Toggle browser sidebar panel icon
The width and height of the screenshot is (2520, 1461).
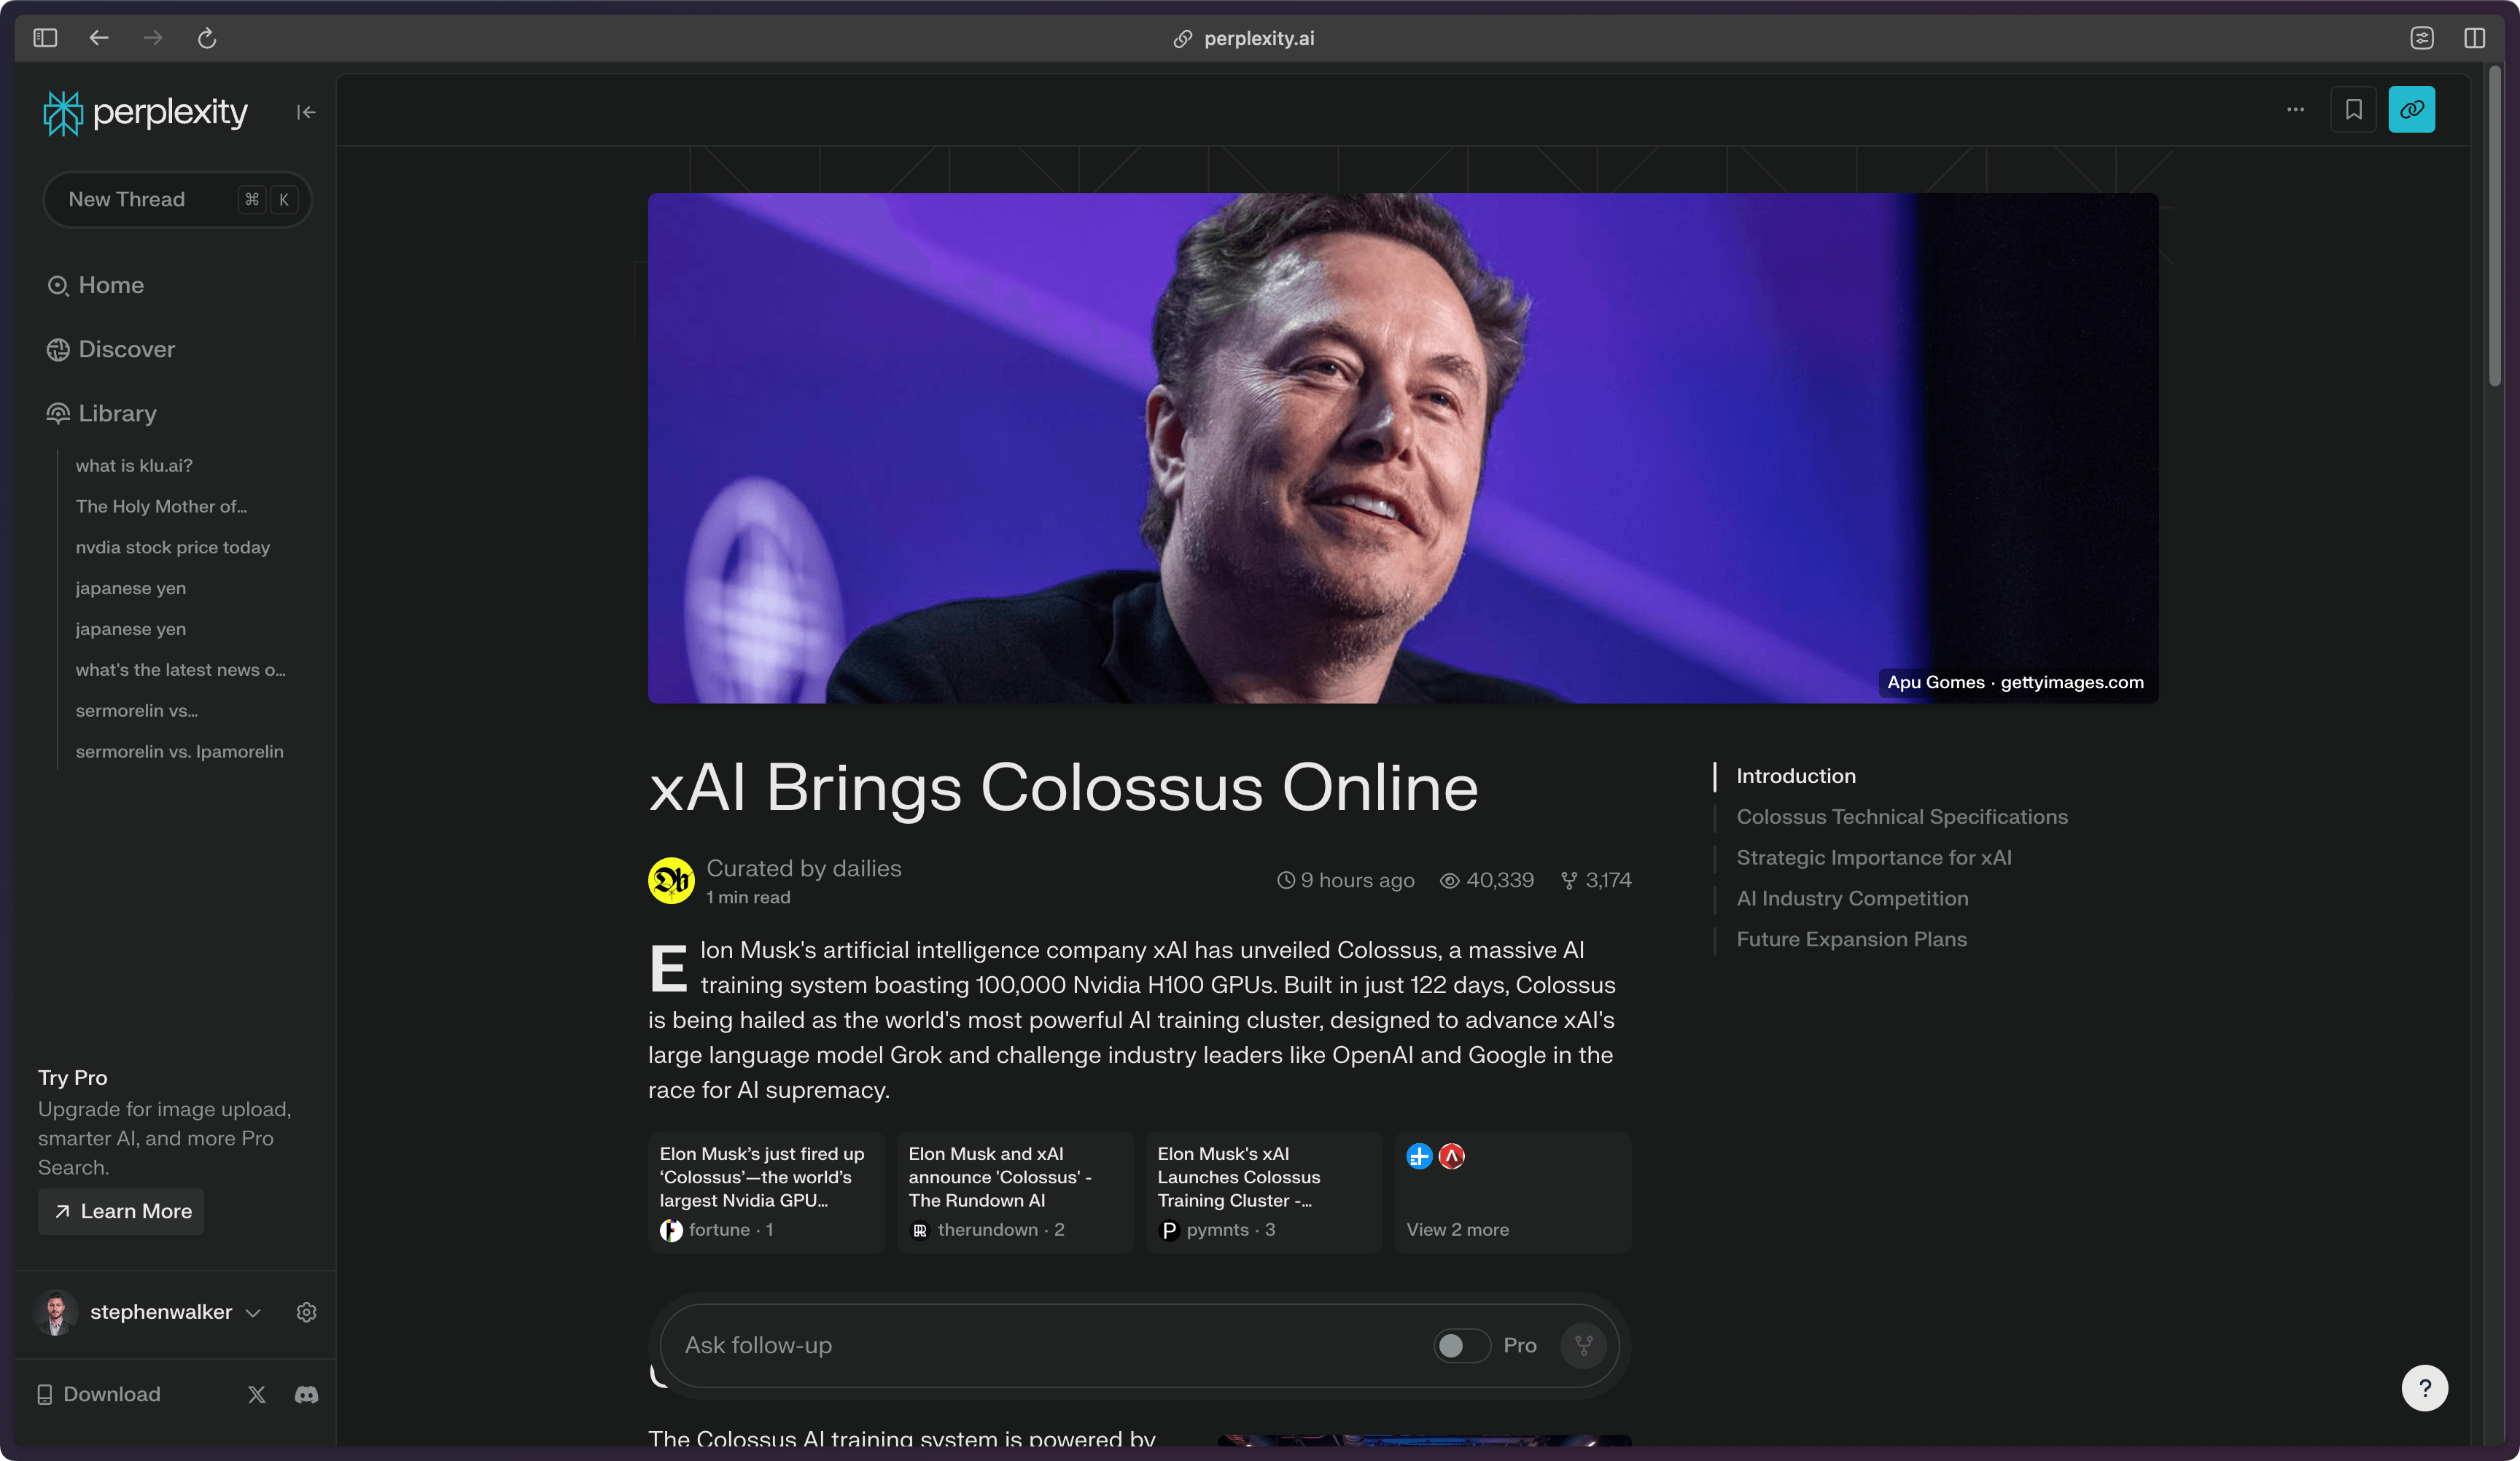click(45, 38)
